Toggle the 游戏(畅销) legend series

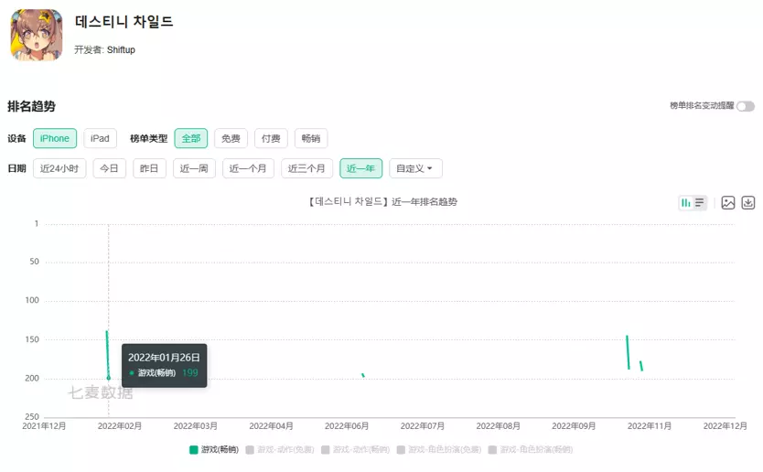(214, 450)
